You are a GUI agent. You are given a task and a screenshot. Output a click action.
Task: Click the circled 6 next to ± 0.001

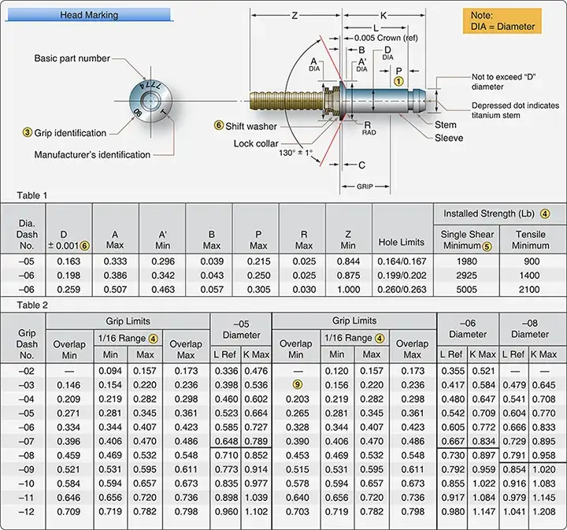click(84, 246)
